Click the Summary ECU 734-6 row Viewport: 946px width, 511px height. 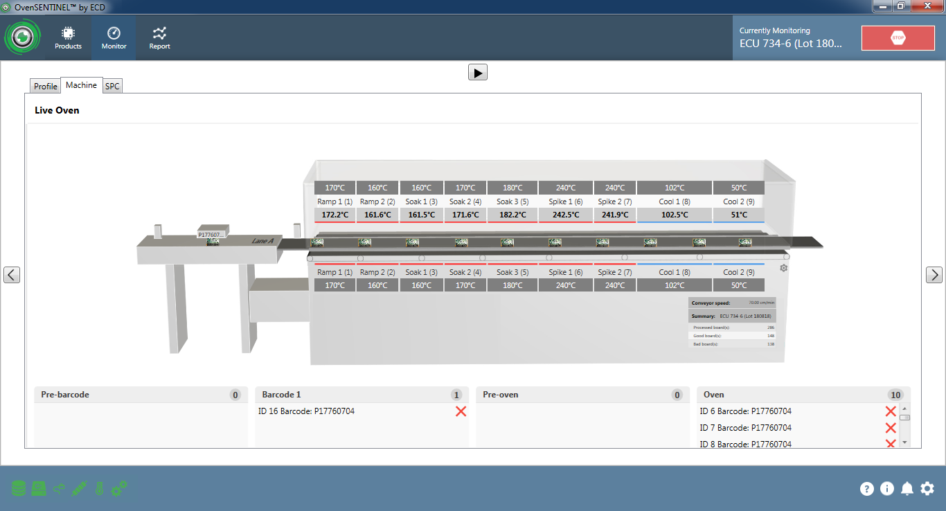733,316
